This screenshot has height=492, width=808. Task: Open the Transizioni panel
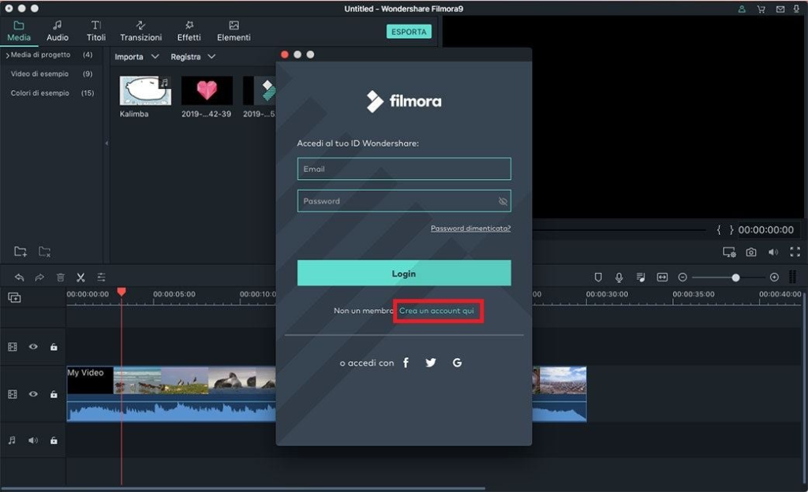pos(140,32)
